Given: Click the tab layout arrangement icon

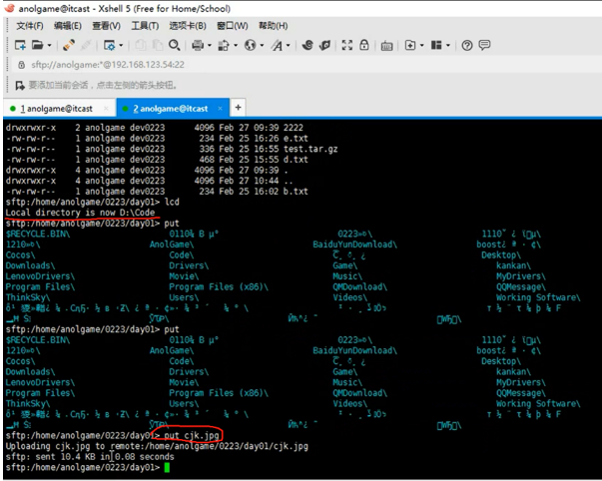Looking at the screenshot, I should pyautogui.click(x=436, y=45).
